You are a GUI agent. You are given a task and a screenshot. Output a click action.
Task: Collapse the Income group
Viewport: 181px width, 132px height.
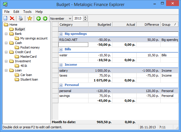coord(61,65)
